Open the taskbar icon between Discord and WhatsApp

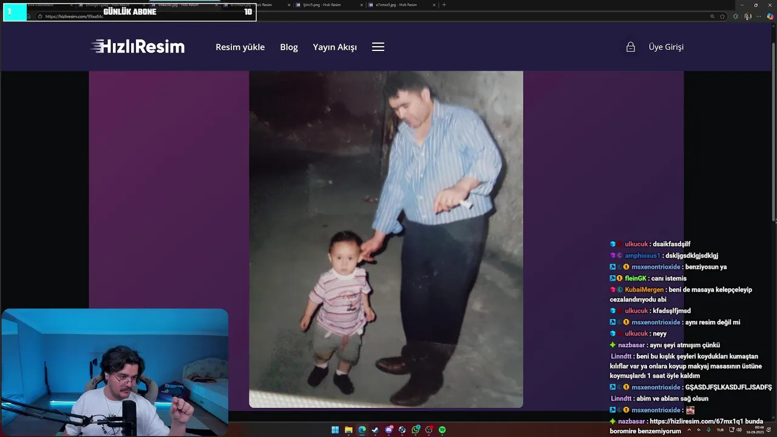click(x=402, y=430)
